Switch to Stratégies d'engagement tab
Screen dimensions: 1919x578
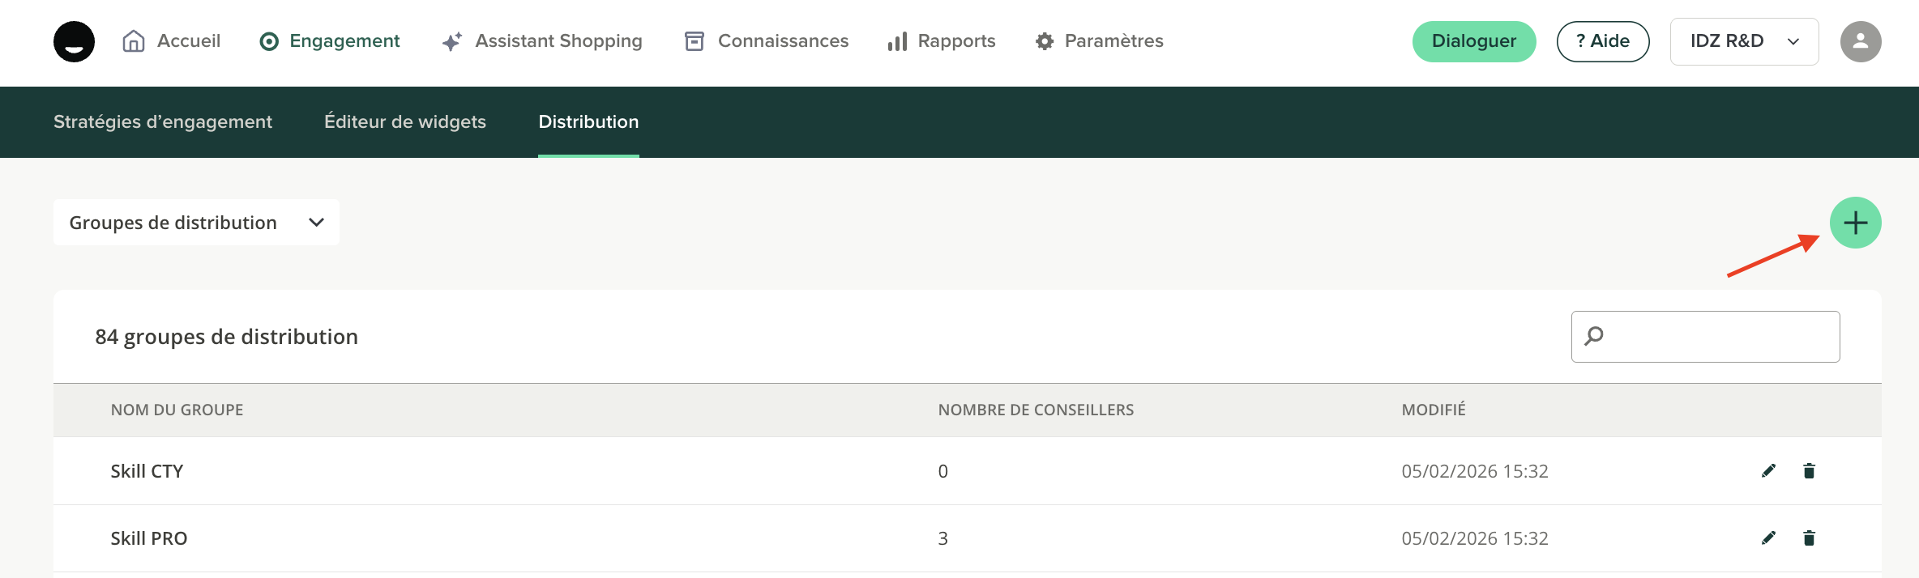(x=163, y=122)
